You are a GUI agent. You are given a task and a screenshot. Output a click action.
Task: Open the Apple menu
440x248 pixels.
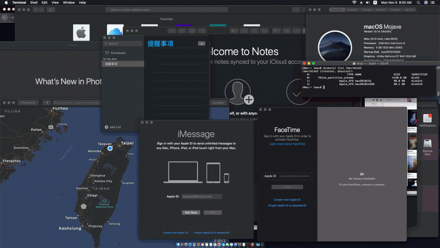click(x=6, y=3)
